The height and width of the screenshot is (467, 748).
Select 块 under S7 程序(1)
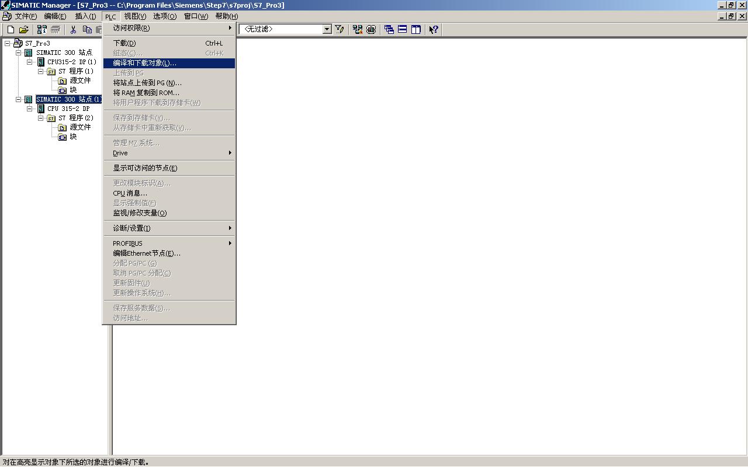click(x=73, y=90)
